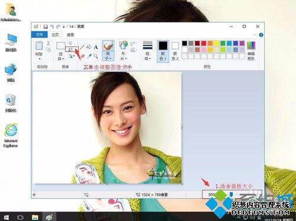Pick the red color swatch
The width and height of the screenshot is (296, 221).
[204, 43]
